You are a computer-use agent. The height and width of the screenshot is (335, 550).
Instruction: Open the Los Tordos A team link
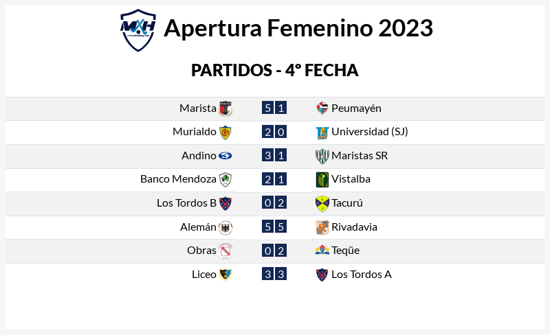pyautogui.click(x=362, y=275)
